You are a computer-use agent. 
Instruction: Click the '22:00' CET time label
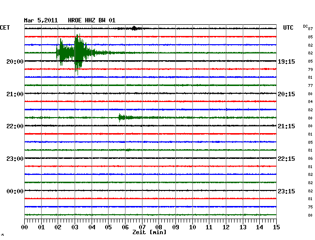point(15,126)
